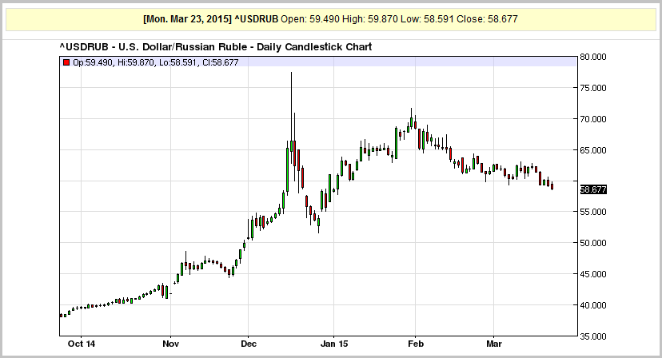Click the 58.677 current price label
This screenshot has height=358, width=662.
click(x=593, y=189)
